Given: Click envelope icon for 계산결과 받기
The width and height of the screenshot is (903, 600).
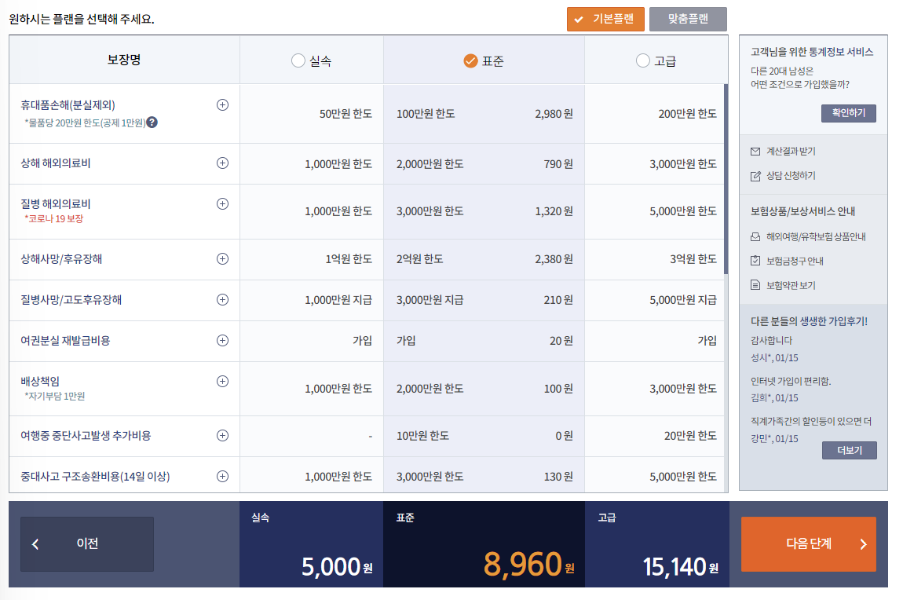Looking at the screenshot, I should click(755, 152).
